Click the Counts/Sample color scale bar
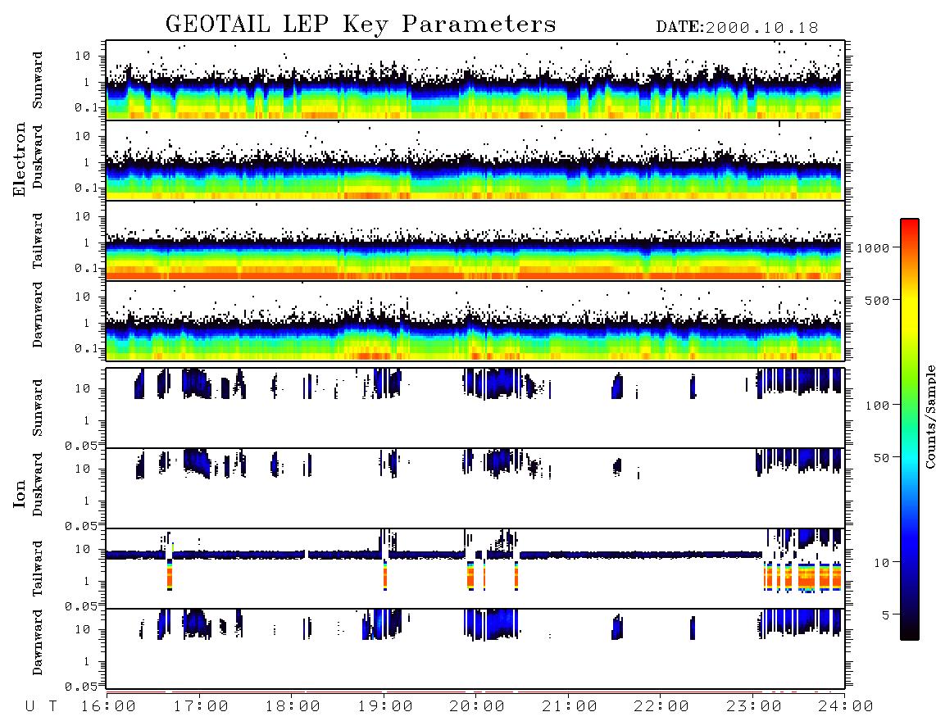Screen dimensions: 936x721 (x=910, y=429)
